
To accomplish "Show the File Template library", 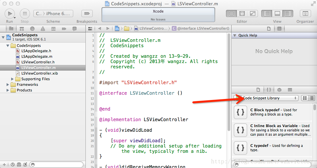I will [258, 89].
